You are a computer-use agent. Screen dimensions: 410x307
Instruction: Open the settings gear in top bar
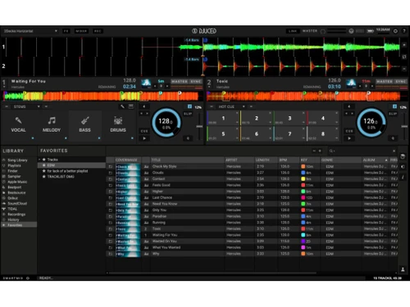pos(395,31)
